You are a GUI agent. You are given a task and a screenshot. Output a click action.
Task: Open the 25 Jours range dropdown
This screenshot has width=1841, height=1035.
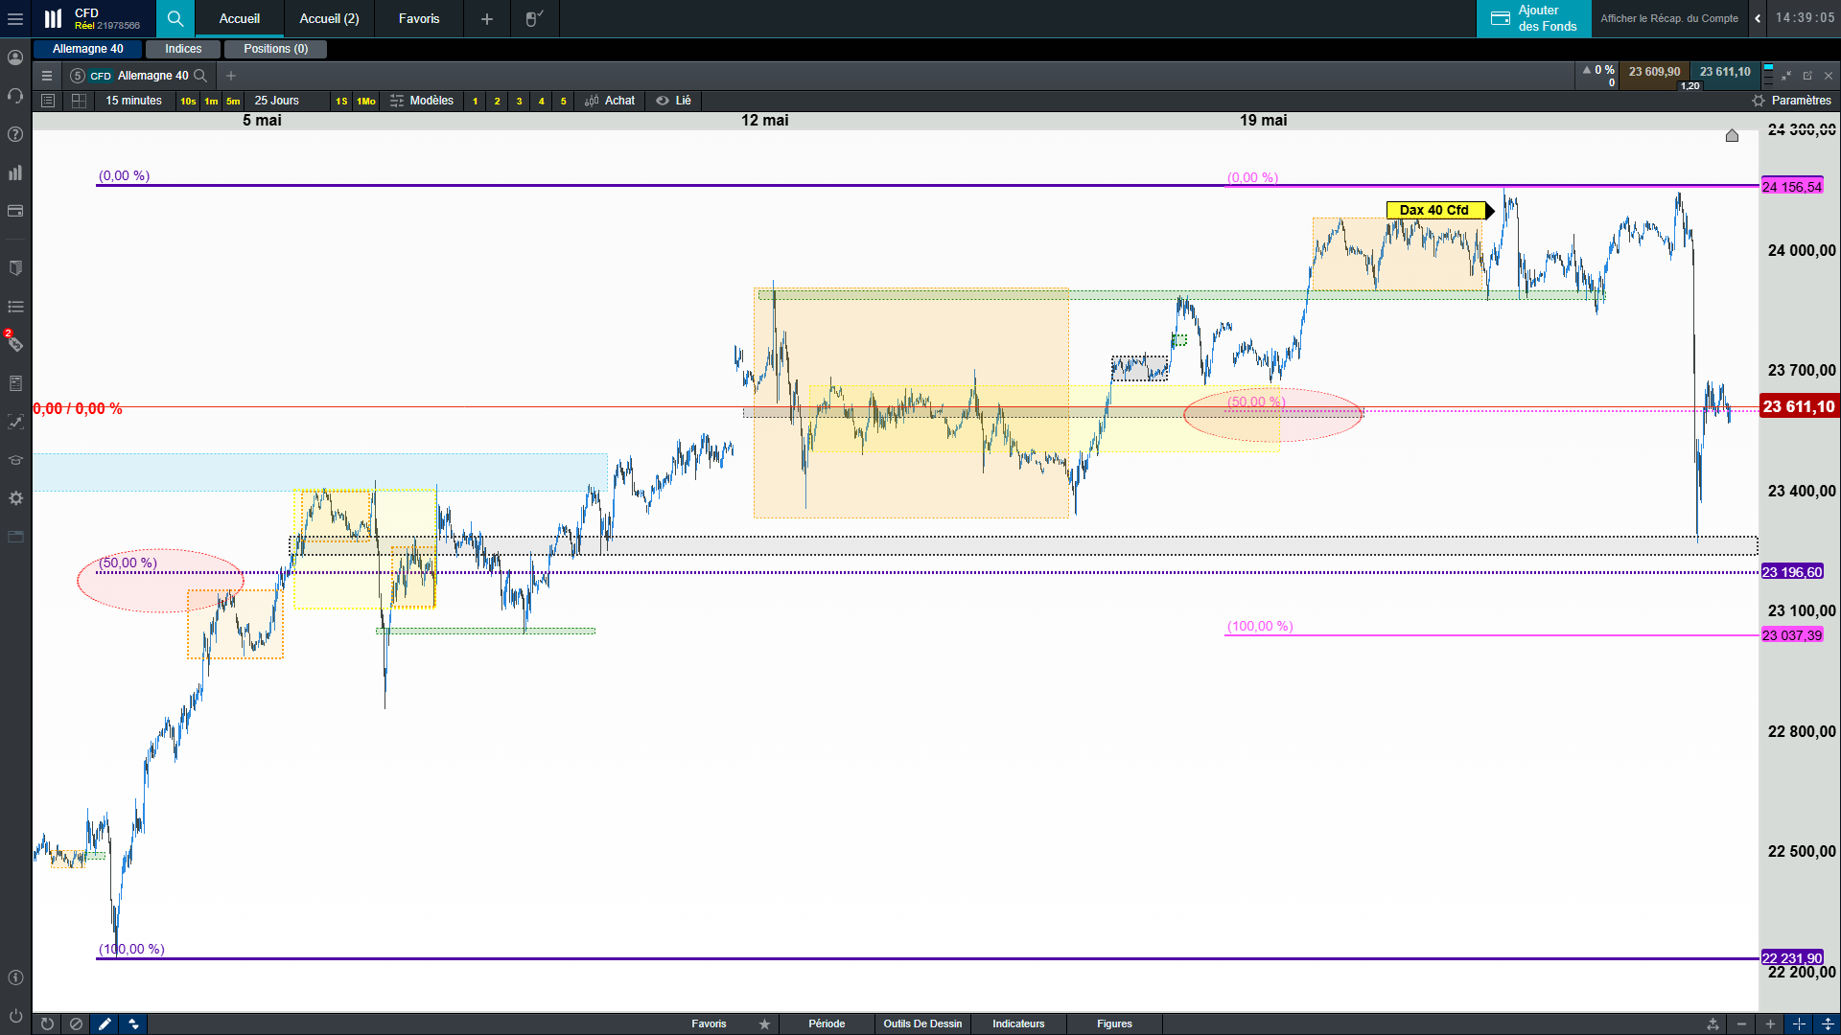tap(276, 101)
